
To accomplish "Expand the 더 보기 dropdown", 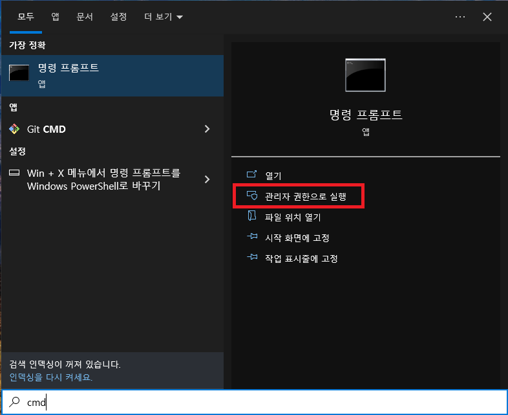I will [x=164, y=17].
